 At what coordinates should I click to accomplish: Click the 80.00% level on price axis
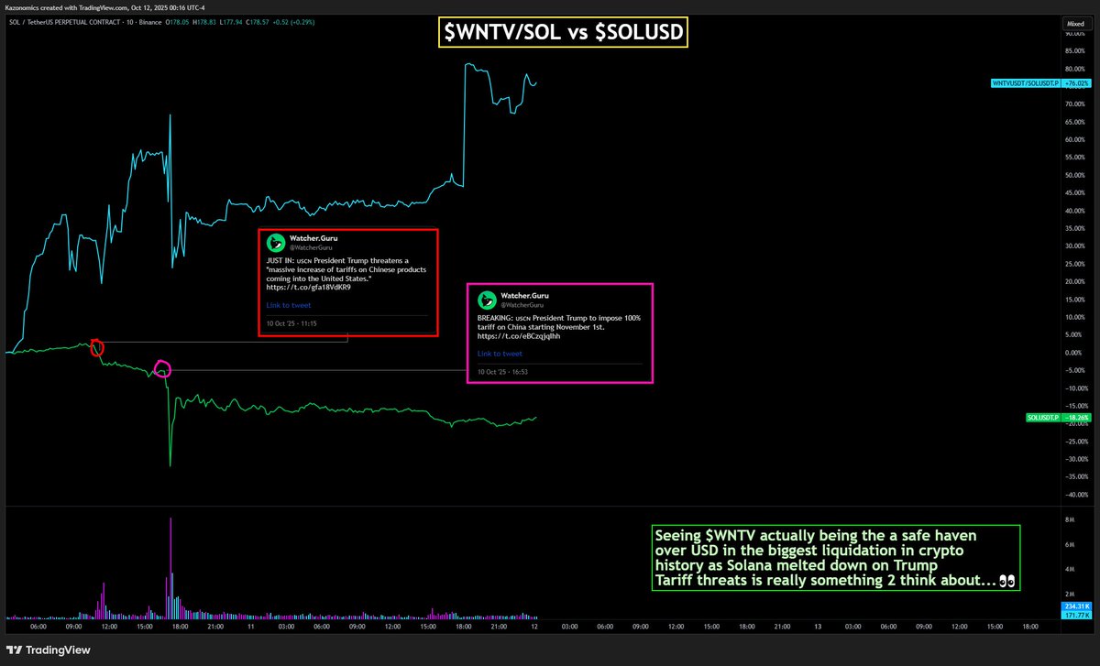pyautogui.click(x=1074, y=69)
